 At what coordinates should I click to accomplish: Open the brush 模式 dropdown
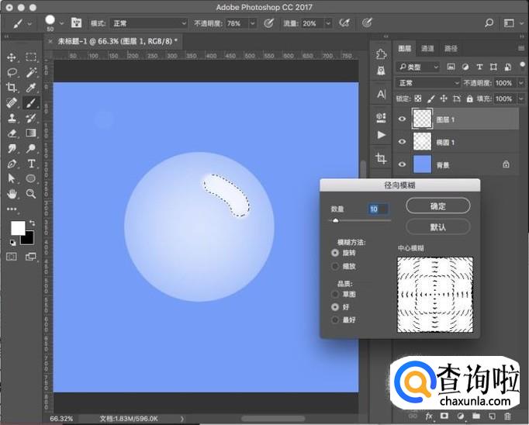(x=149, y=23)
